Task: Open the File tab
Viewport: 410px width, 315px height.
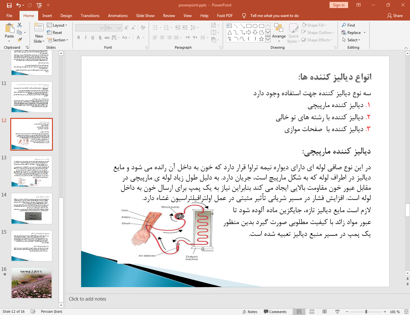Action: pyautogui.click(x=9, y=15)
